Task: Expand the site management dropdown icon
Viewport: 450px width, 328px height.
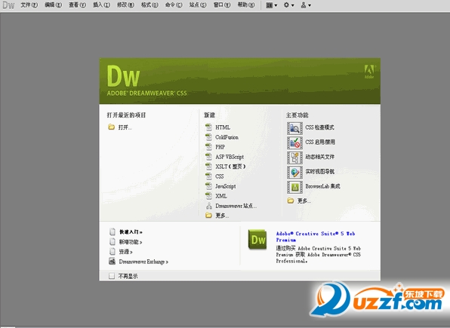Action: (x=306, y=5)
